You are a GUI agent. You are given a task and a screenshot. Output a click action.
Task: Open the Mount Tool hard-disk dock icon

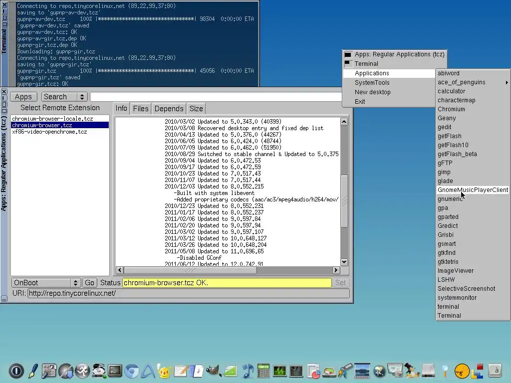pos(99,371)
